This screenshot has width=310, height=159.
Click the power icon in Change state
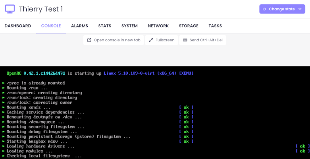pyautogui.click(x=264, y=9)
